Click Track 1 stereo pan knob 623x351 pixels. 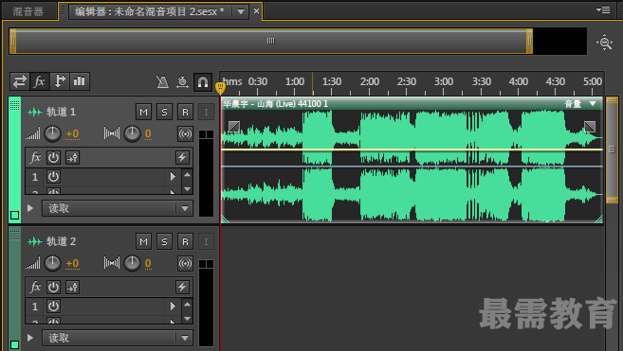[x=132, y=133]
